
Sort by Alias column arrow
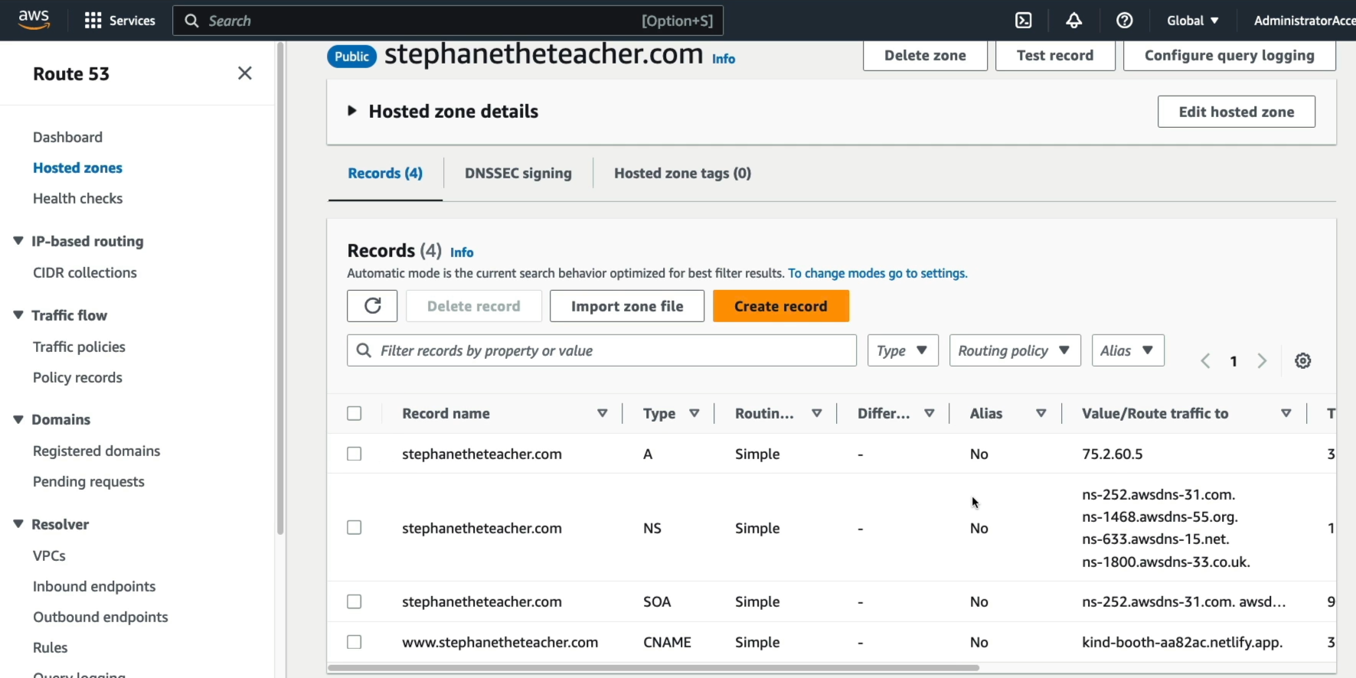point(1041,413)
